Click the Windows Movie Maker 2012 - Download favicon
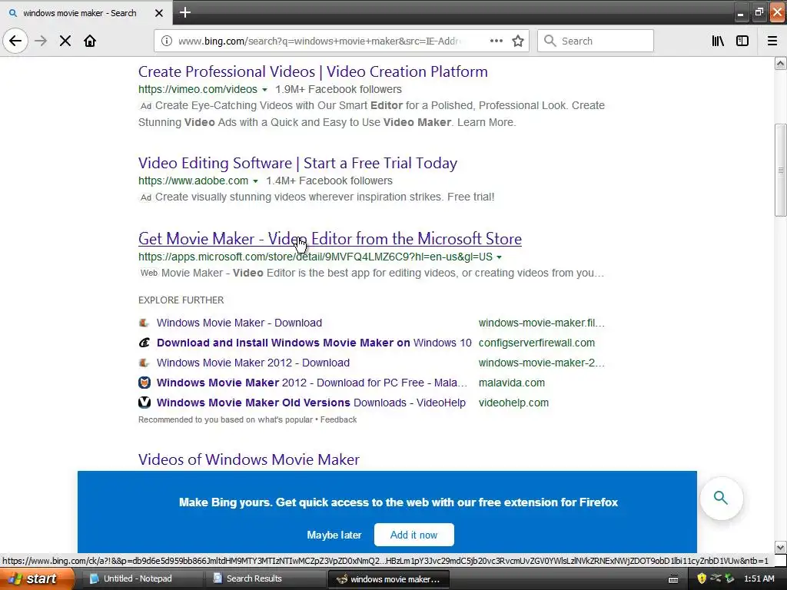This screenshot has height=590, width=787. (x=144, y=363)
